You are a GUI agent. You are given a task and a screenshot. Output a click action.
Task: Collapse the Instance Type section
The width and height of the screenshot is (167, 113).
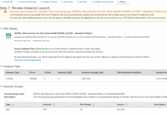tap(1, 66)
